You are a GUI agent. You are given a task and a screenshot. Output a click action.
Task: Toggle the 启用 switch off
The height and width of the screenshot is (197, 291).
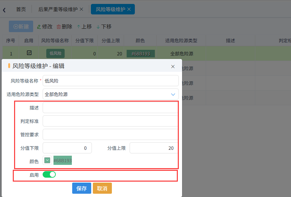pos(49,175)
